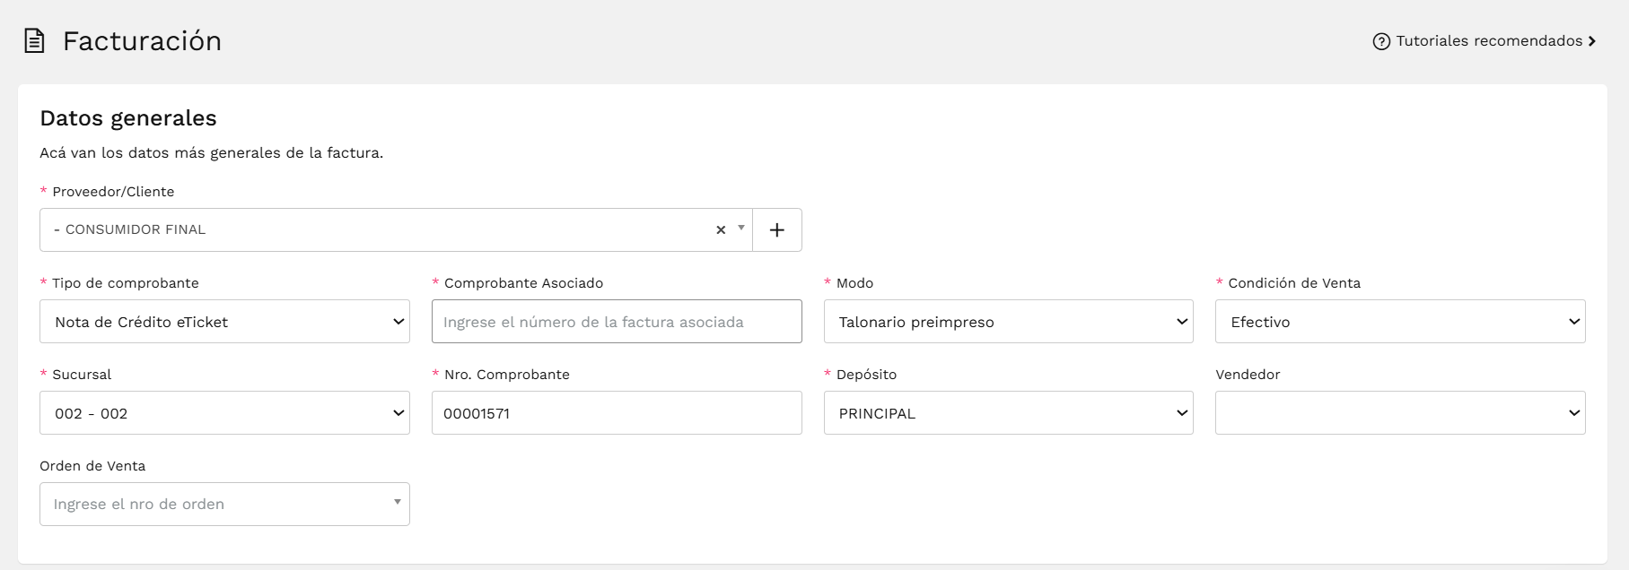Click the help question mark icon

pyautogui.click(x=1381, y=41)
